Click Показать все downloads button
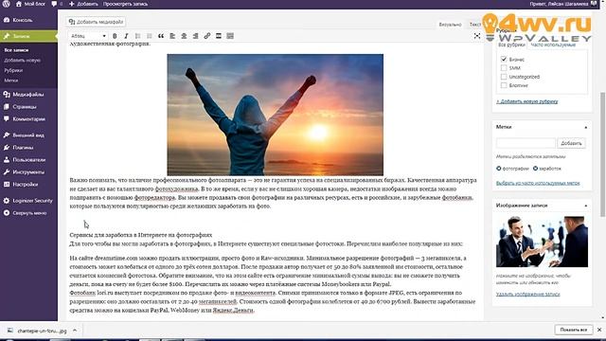This screenshot has width=606, height=341. (574, 330)
